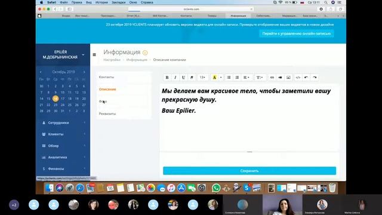Click Перейти к управлению онлайн-записью button
This screenshot has height=215, width=382.
point(297,33)
